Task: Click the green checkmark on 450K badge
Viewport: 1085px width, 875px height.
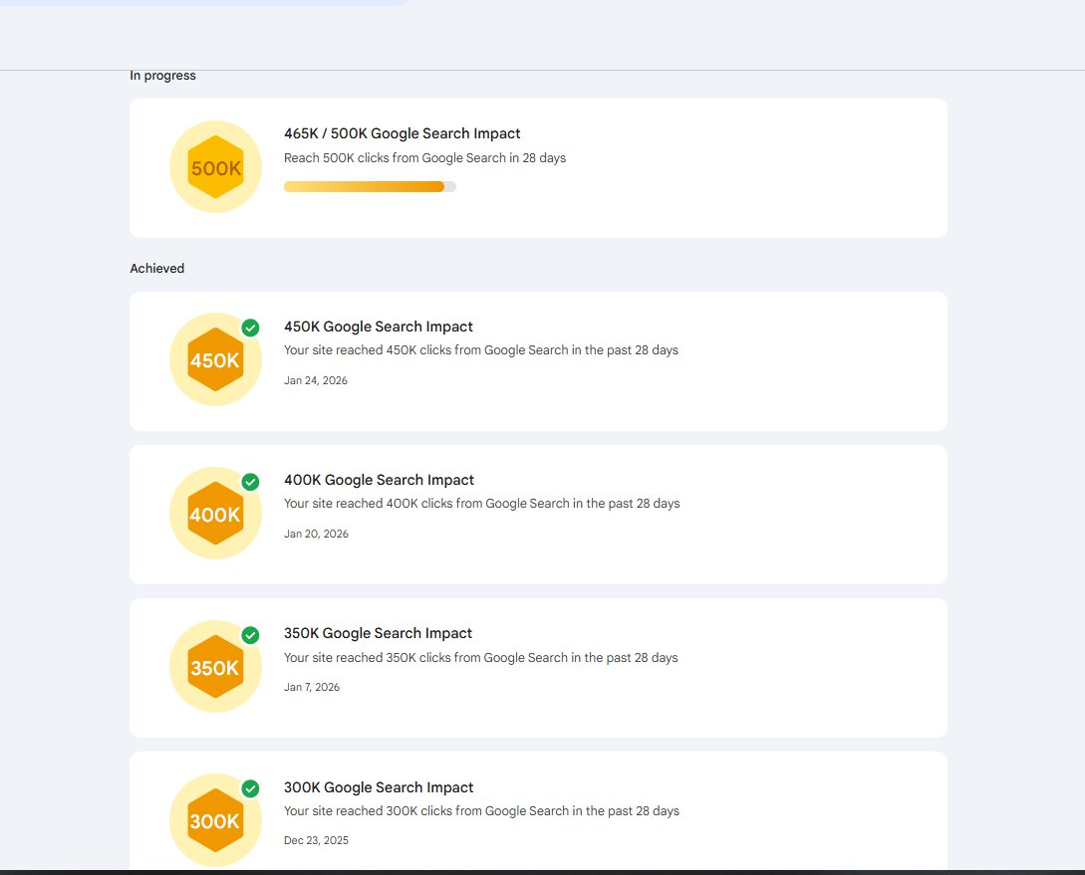Action: pos(250,328)
